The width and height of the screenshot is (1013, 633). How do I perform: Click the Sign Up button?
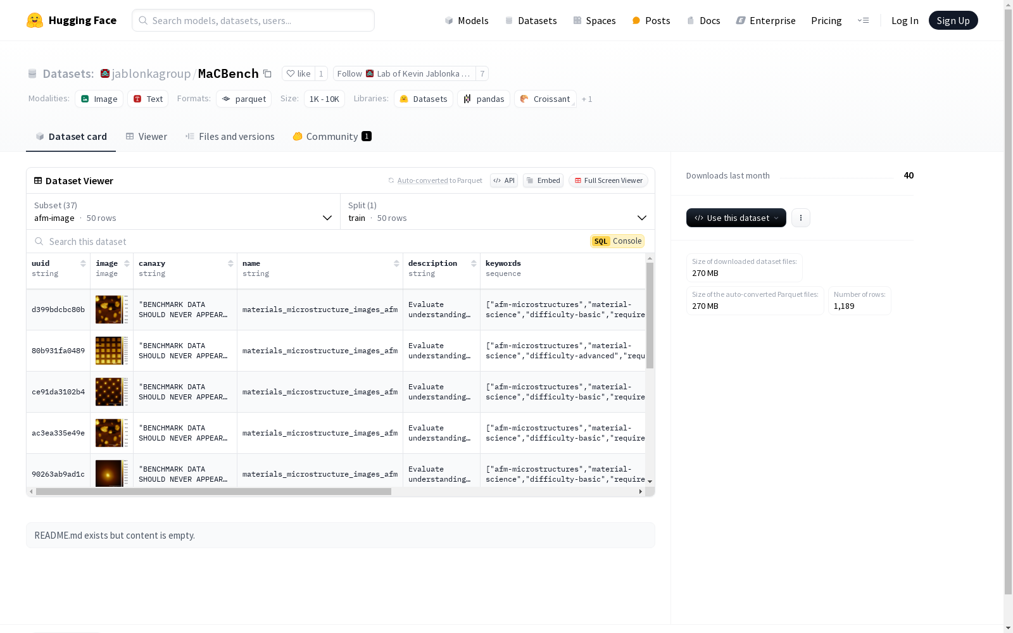tap(953, 20)
